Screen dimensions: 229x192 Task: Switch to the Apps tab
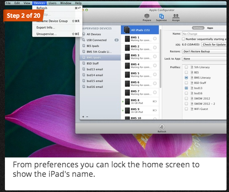[210, 28]
